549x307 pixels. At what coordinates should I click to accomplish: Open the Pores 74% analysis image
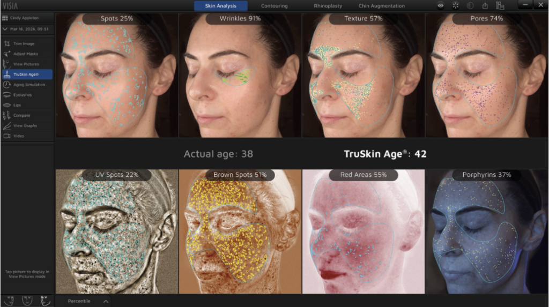point(487,75)
